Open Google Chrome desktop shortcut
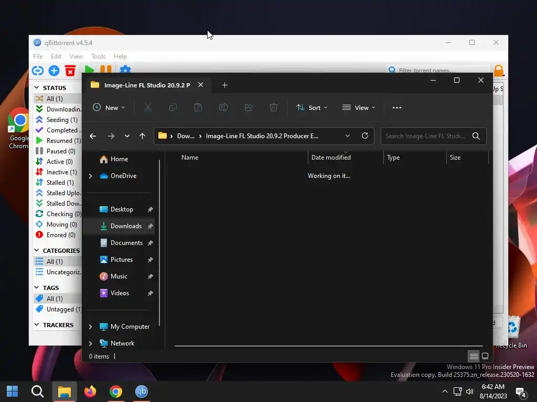The height and width of the screenshot is (402, 537). pos(18,128)
